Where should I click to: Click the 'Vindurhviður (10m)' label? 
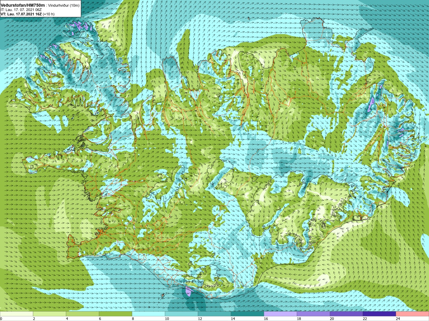[x=64, y=5]
